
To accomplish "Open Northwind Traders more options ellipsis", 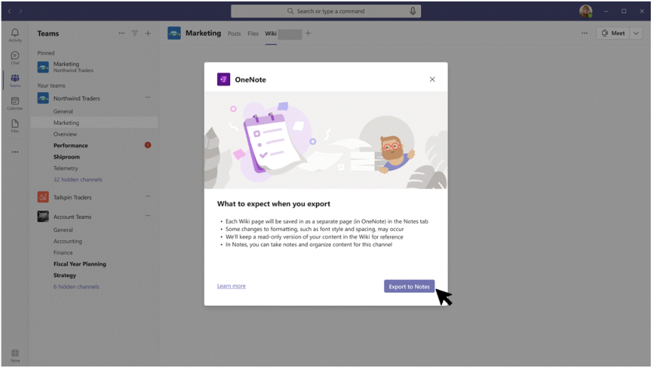I will pyautogui.click(x=148, y=97).
